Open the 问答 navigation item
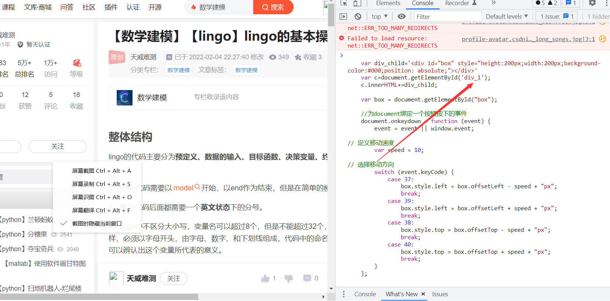The image size is (610, 301). [x=67, y=7]
